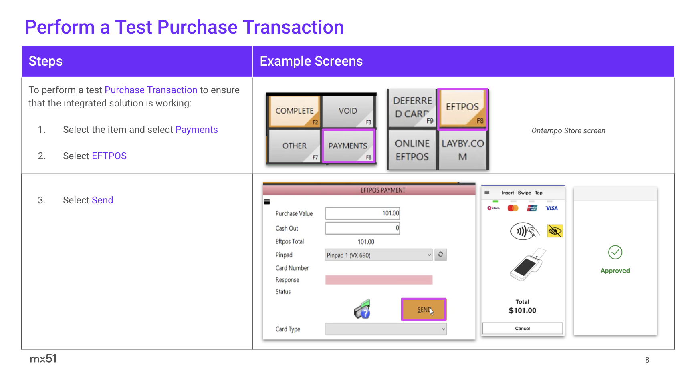Select the PAYMENTS F8 button
Screen dimensions: 682x381
[x=348, y=146]
